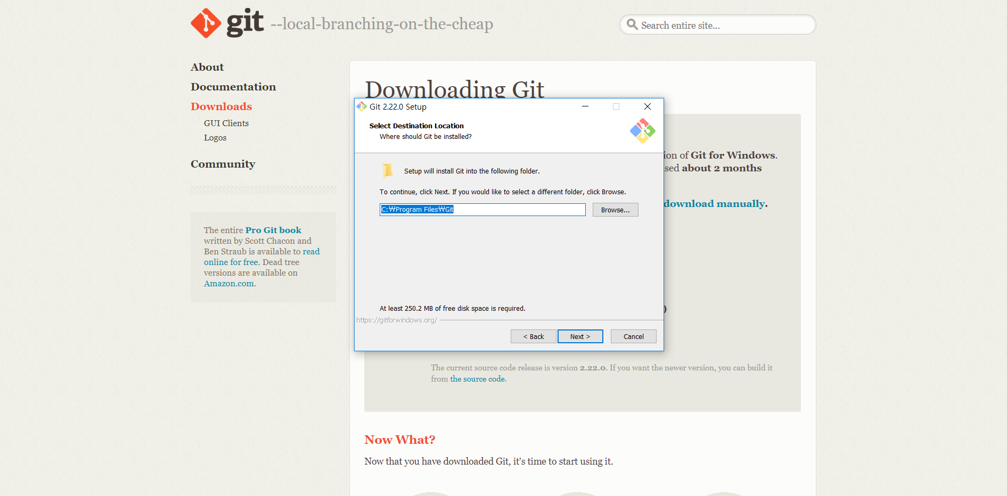Open the Documentation page
1007x496 pixels.
coord(233,87)
